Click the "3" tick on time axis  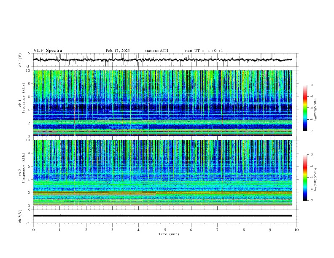pyautogui.click(x=112, y=230)
